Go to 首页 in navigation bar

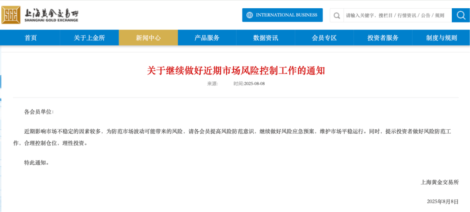click(30, 38)
